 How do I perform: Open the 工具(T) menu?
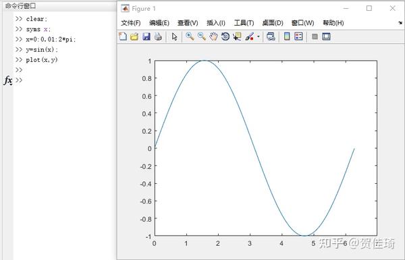point(244,23)
